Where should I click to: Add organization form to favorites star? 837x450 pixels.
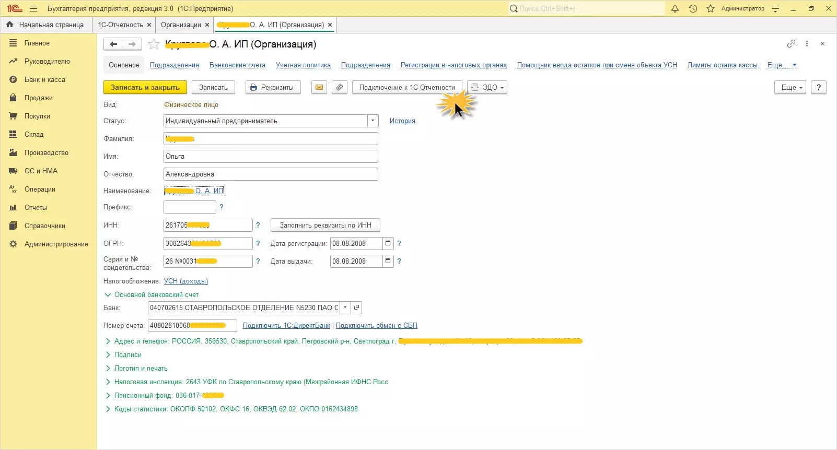[154, 44]
